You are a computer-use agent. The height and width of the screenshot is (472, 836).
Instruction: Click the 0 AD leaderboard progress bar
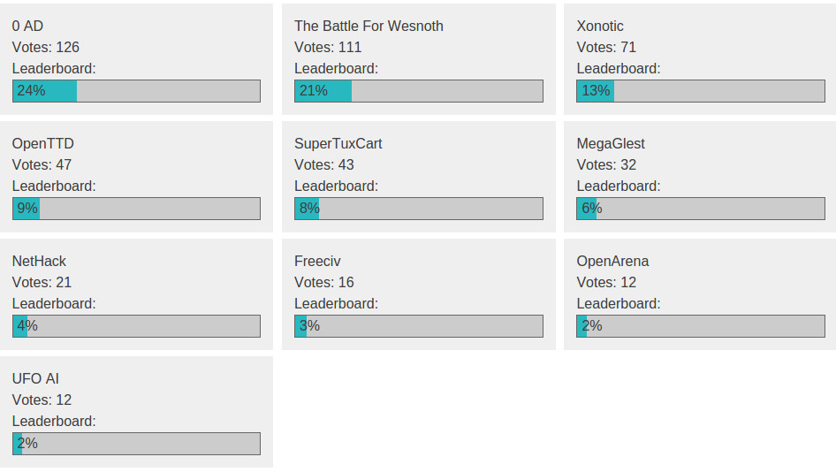coord(136,91)
